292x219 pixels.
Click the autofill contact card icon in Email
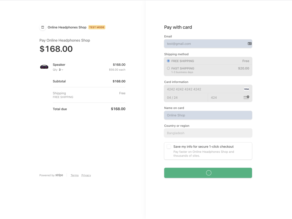pos(250,44)
